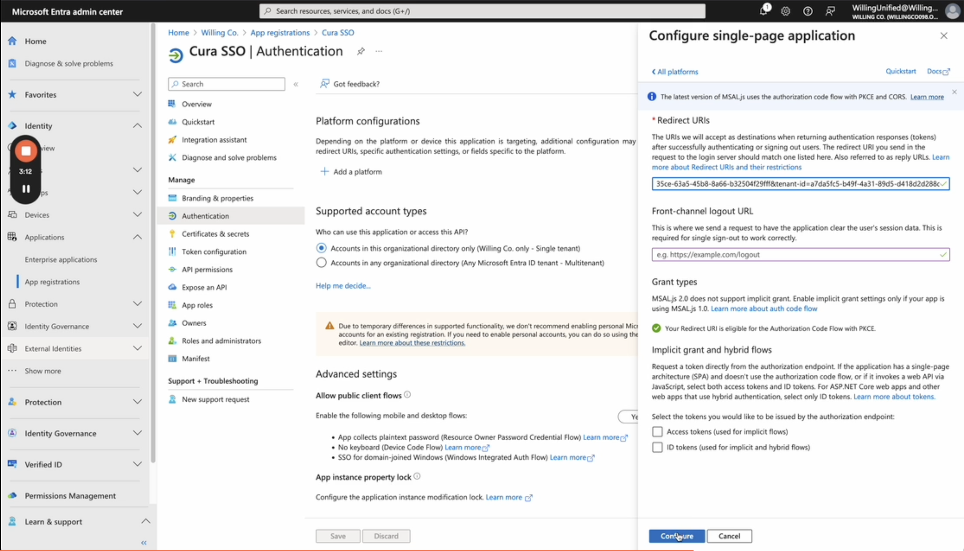Screen dimensions: 964x551
Task: Expand the Verified ID section
Action: (137, 464)
